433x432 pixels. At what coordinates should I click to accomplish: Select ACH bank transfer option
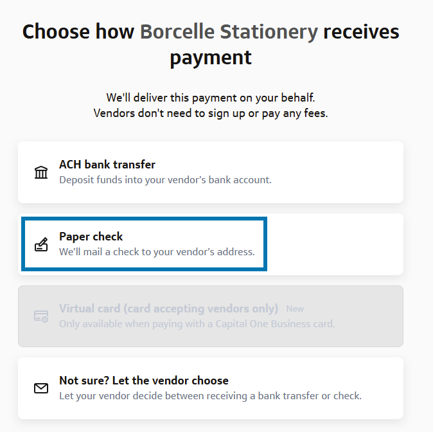pos(107,165)
